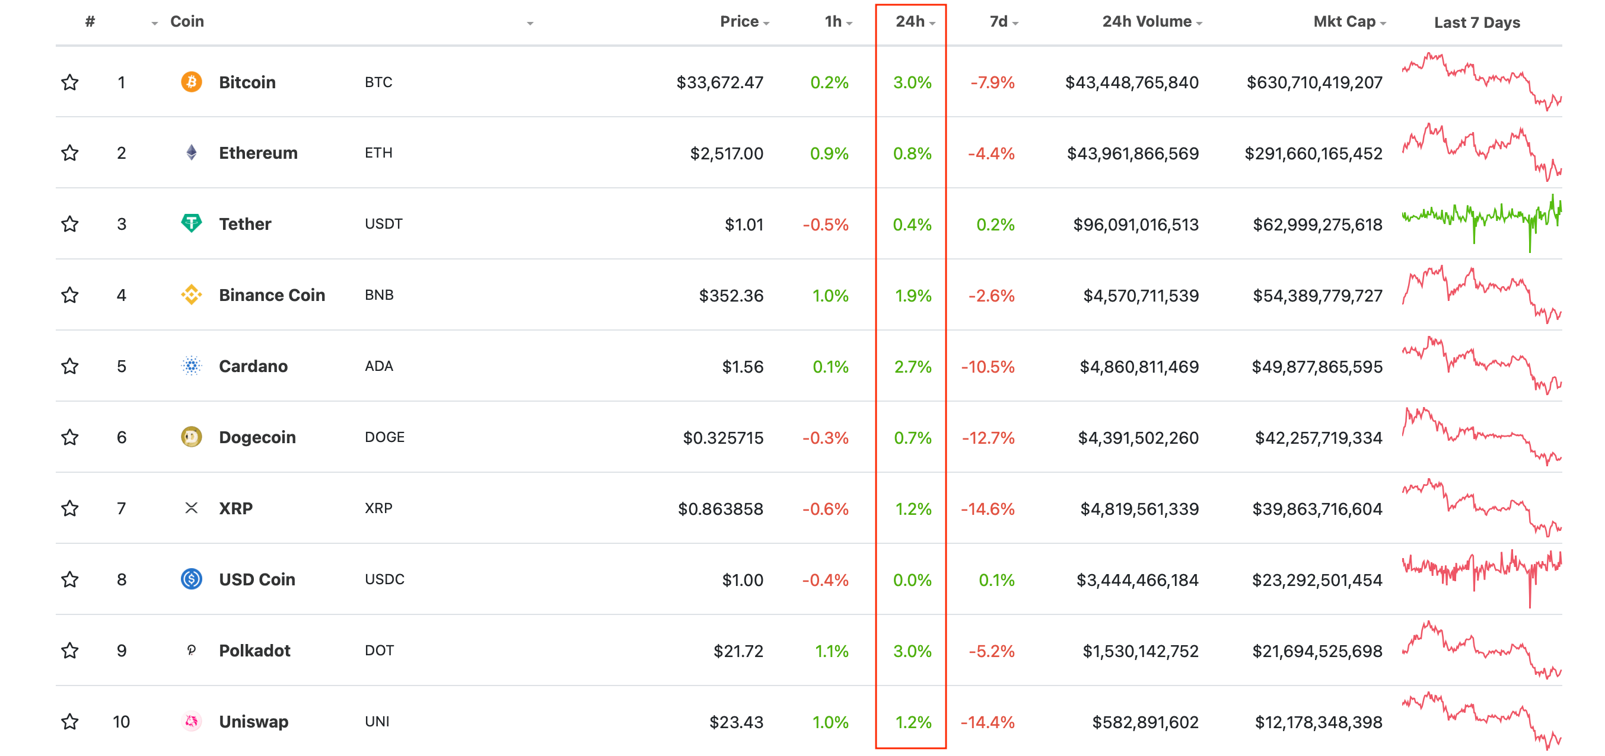Toggle Polkadot's favorite star
Image resolution: width=1605 pixels, height=756 pixels.
(70, 650)
